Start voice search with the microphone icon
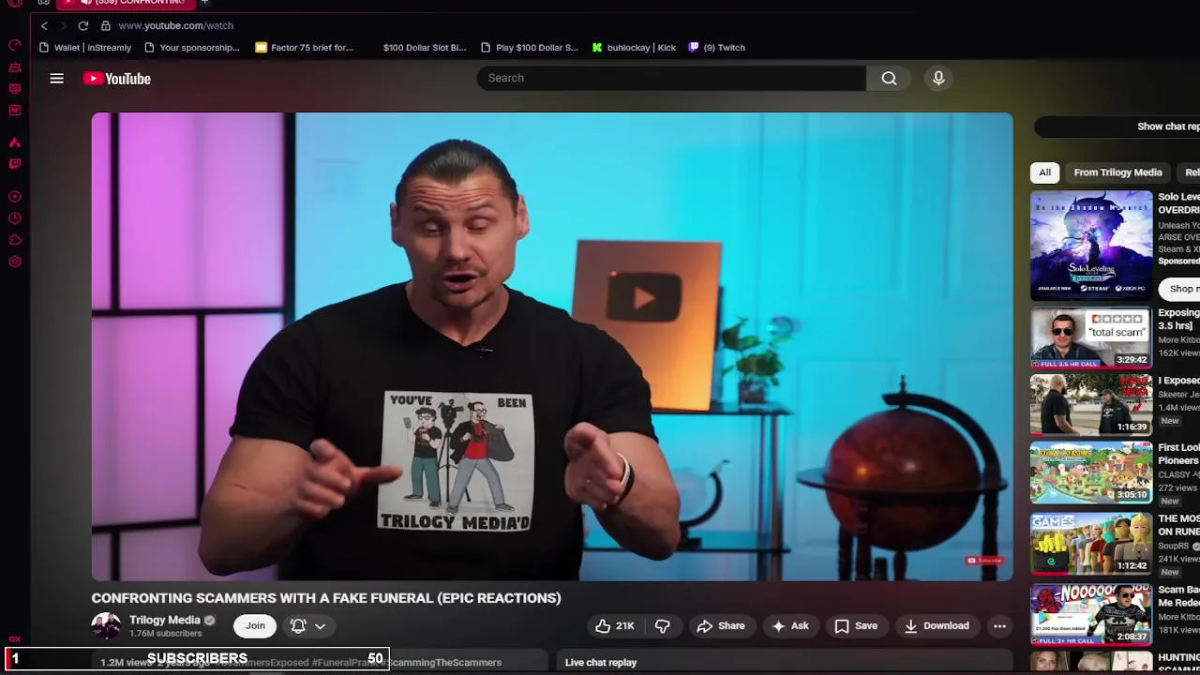This screenshot has height=675, width=1200. [938, 78]
